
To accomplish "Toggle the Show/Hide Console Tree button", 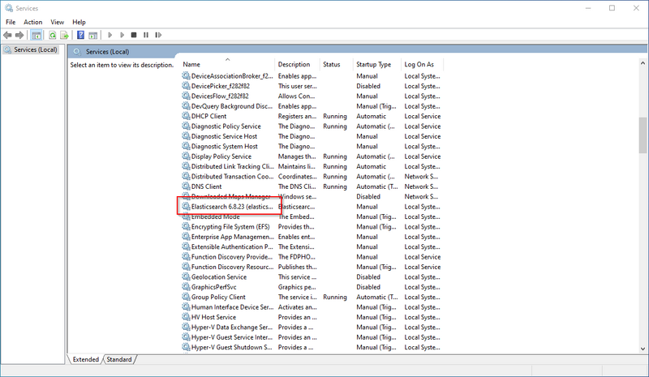I will point(37,35).
